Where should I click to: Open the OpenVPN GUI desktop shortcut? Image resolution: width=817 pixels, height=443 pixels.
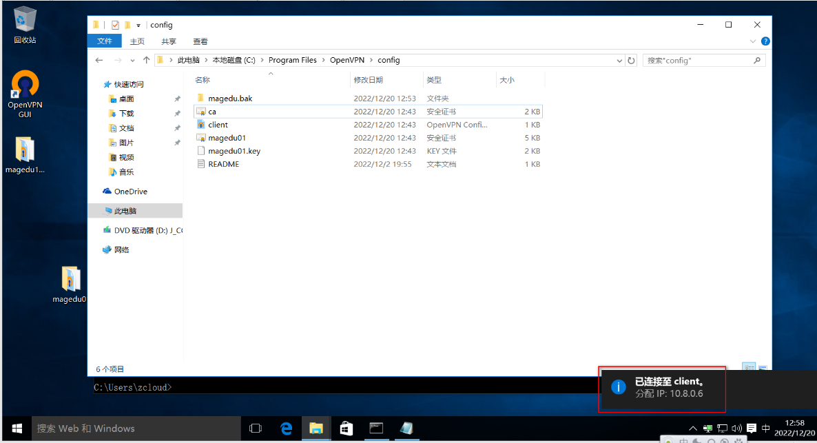(x=25, y=94)
